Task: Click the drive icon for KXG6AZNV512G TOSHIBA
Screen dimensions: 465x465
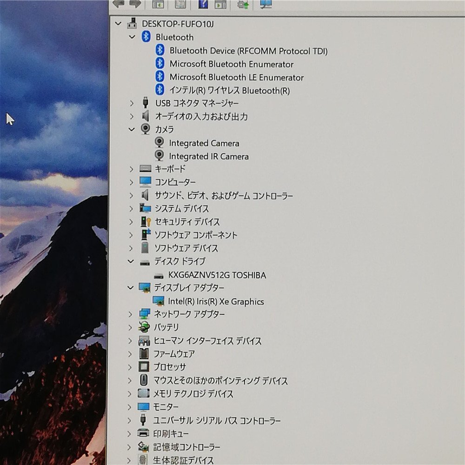Action: click(x=159, y=276)
